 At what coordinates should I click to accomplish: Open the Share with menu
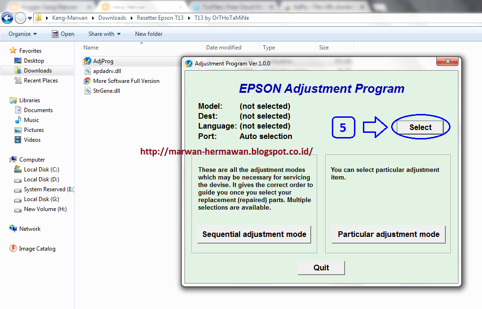coord(104,34)
